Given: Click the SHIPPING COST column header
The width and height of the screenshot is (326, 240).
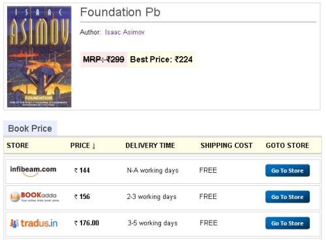Looking at the screenshot, I should [226, 145].
